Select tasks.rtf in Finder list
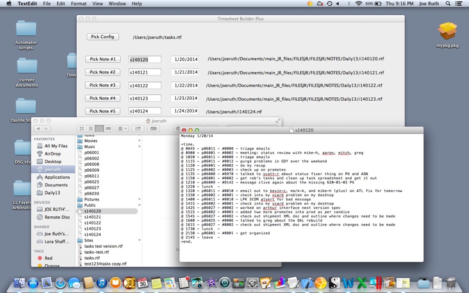 [91, 258]
